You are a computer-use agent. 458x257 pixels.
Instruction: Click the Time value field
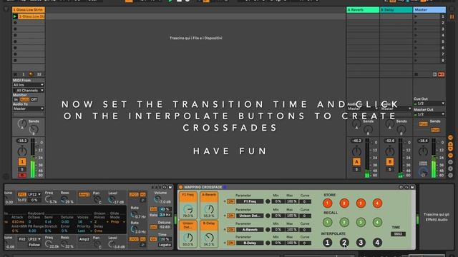(398, 234)
